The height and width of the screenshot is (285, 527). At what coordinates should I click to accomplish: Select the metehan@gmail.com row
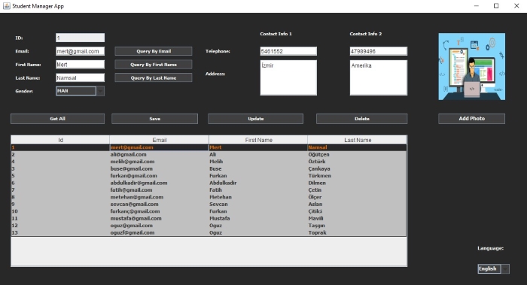pyautogui.click(x=209, y=197)
